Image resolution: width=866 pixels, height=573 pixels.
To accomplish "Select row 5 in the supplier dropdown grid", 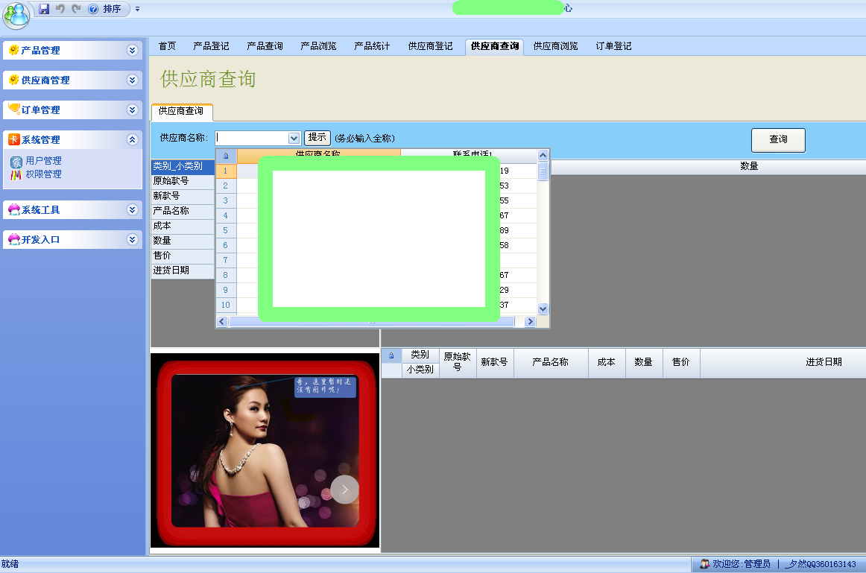I will coord(226,230).
